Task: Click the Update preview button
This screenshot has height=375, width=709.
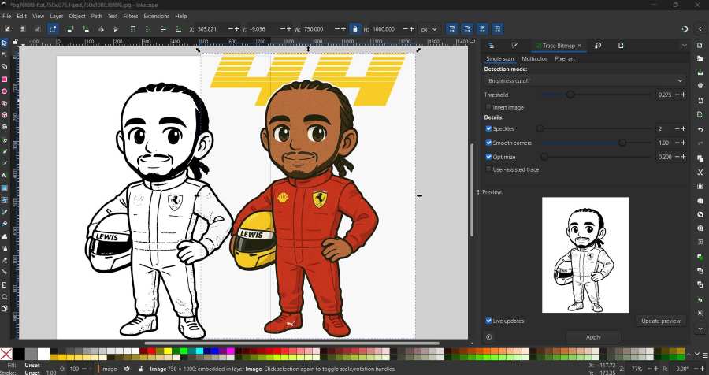Action: [x=661, y=321]
